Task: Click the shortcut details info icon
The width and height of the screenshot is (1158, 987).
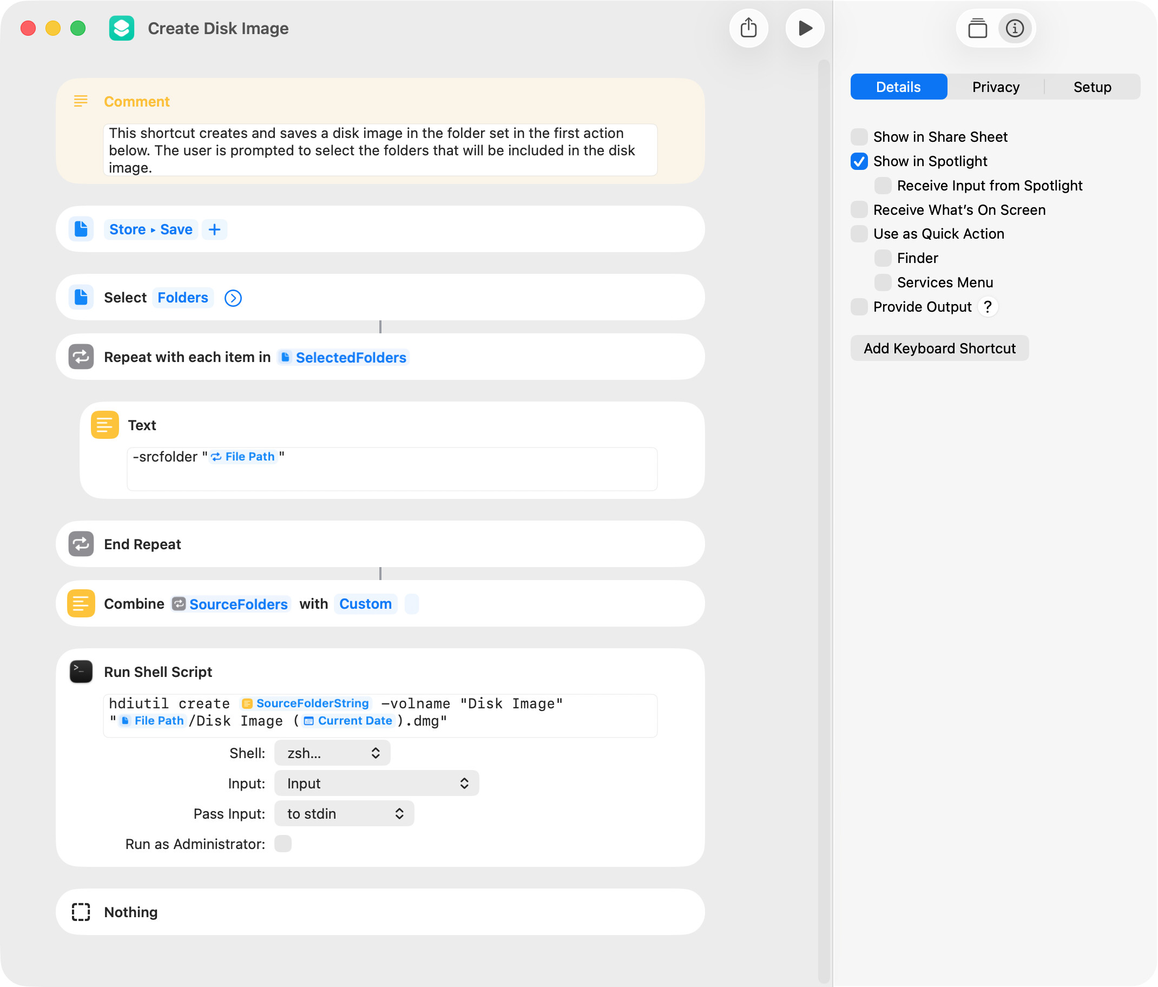Action: coord(1015,29)
